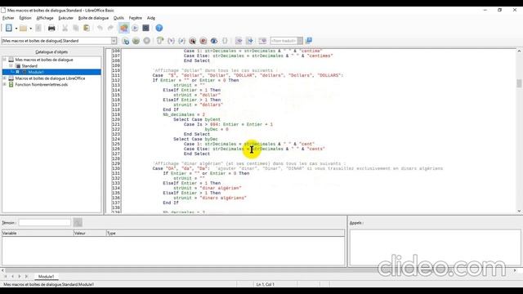Click the Ln 1, Col 1 status field

pos(266,284)
